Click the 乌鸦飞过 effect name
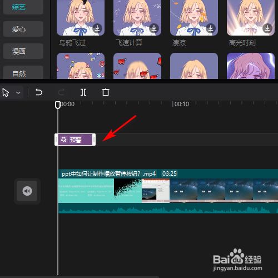This screenshot has width=278, height=278. [x=72, y=43]
